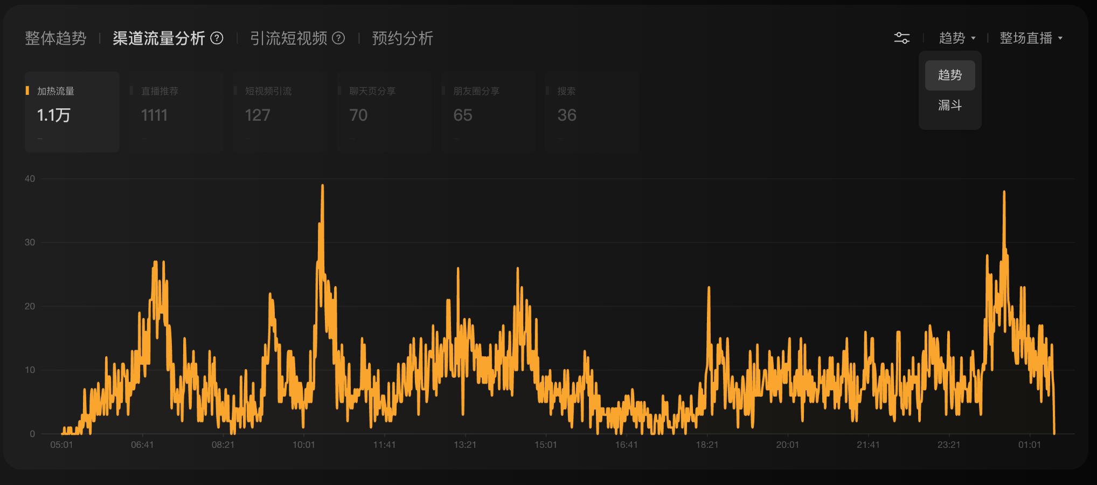
Task: Show the 聊天页分享 channel data
Action: pyautogui.click(x=384, y=112)
